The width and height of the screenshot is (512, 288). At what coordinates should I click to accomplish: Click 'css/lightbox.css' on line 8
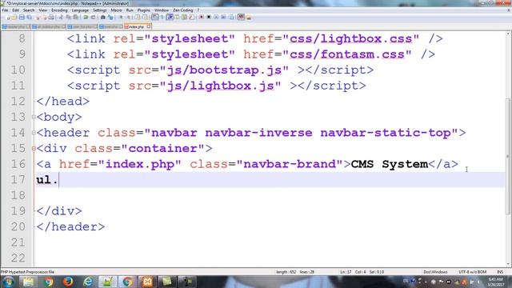350,39
